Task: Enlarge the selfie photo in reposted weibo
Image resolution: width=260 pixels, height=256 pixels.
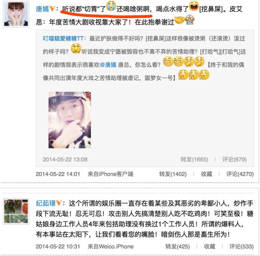Action: 69,120
